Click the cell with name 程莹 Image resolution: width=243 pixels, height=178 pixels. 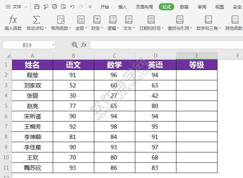32,75
